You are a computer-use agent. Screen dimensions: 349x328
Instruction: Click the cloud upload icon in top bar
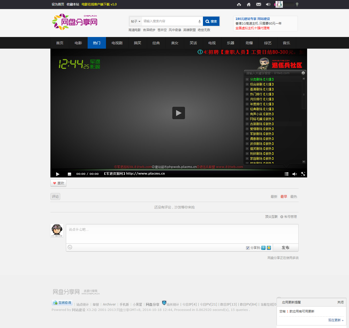[239, 4]
